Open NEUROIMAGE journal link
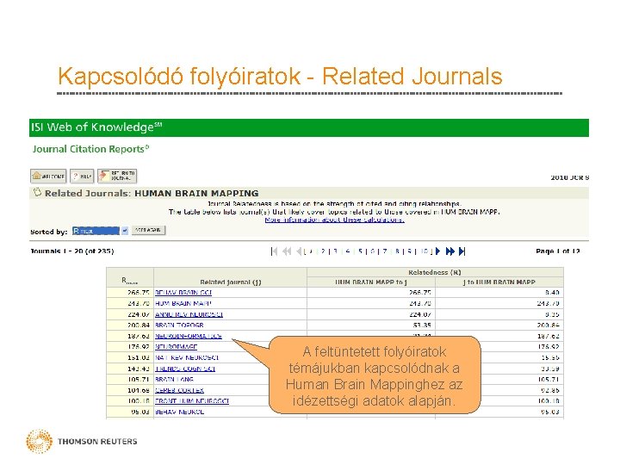The height and width of the screenshot is (465, 620). point(176,347)
